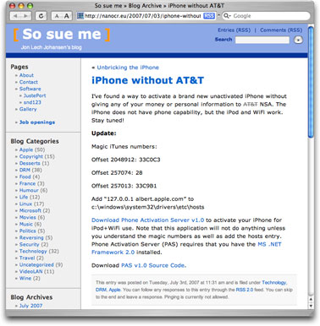
Task: Open the PAS v1.0 Source Code link
Action: [153, 265]
